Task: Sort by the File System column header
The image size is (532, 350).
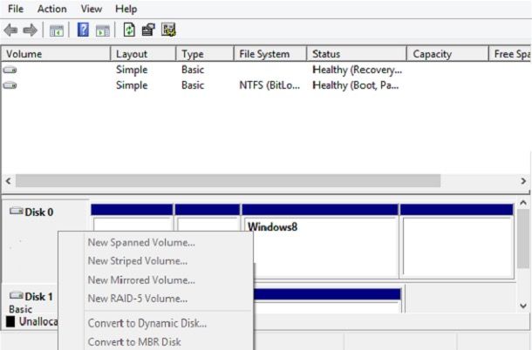Action: (x=264, y=54)
